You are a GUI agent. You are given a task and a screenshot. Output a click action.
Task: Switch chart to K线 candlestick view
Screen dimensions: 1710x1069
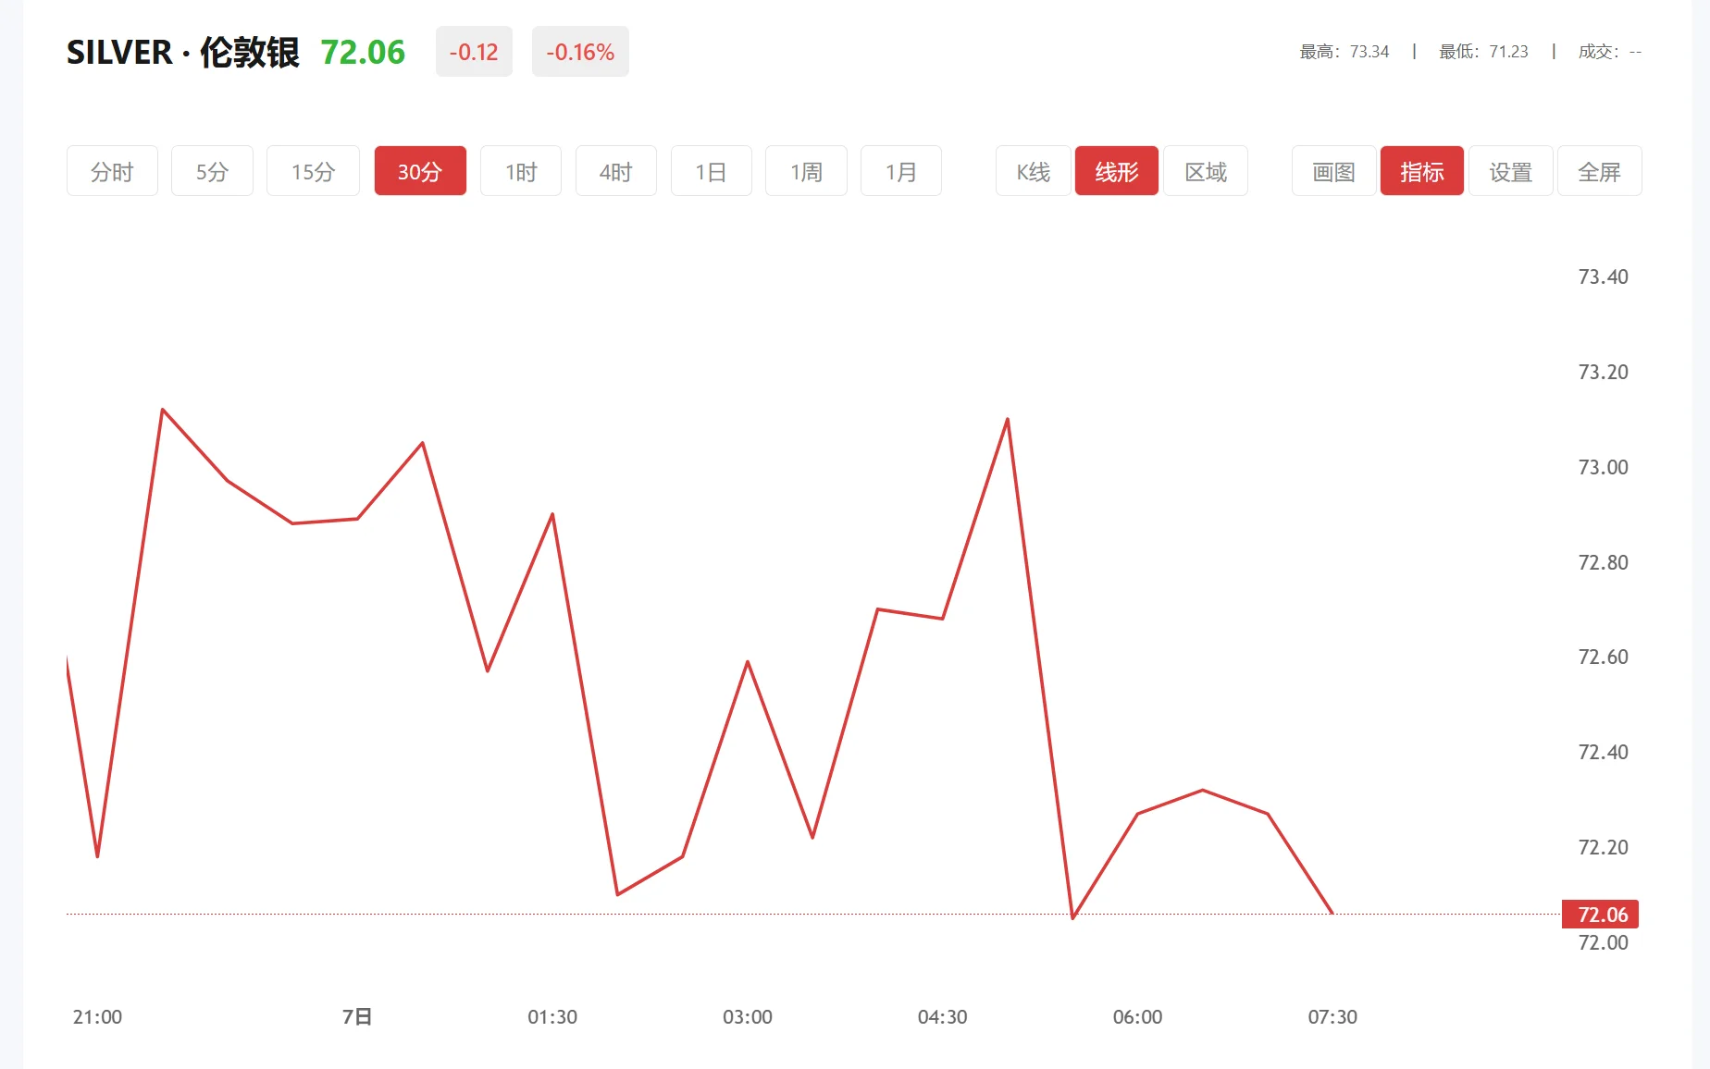pos(1032,170)
